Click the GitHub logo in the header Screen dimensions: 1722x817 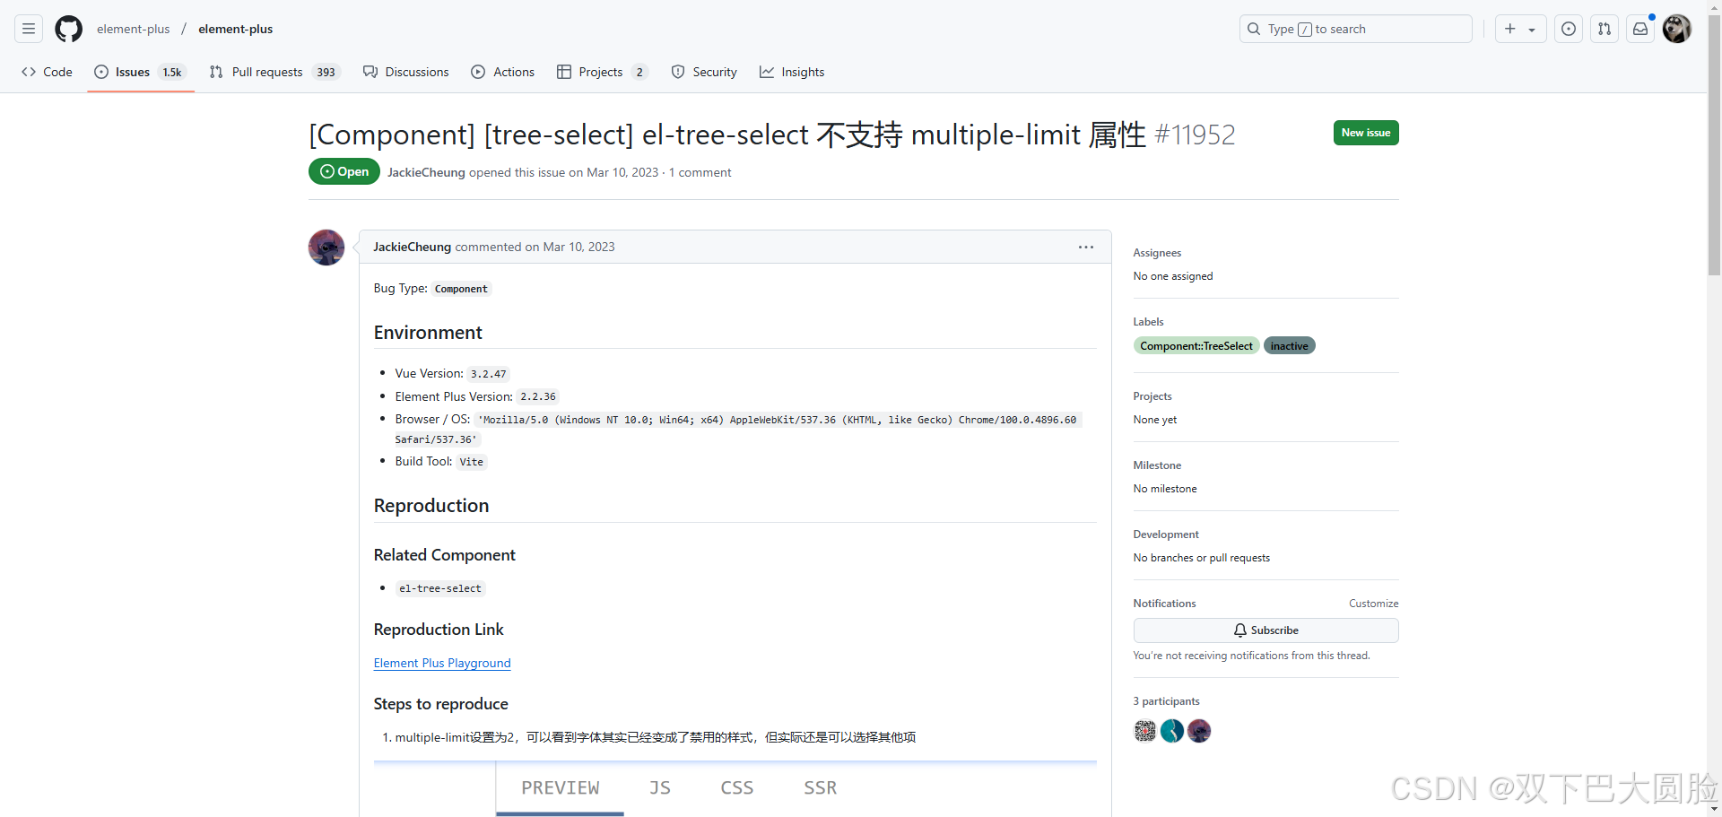pos(68,29)
